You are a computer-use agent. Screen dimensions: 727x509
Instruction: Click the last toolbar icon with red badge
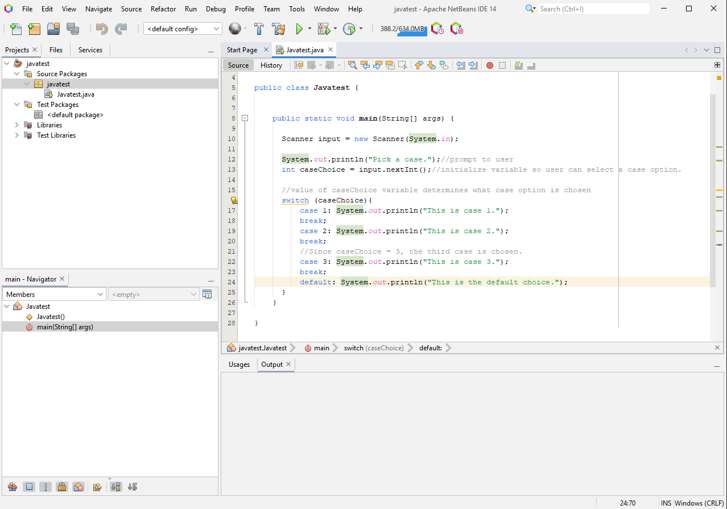(x=456, y=29)
